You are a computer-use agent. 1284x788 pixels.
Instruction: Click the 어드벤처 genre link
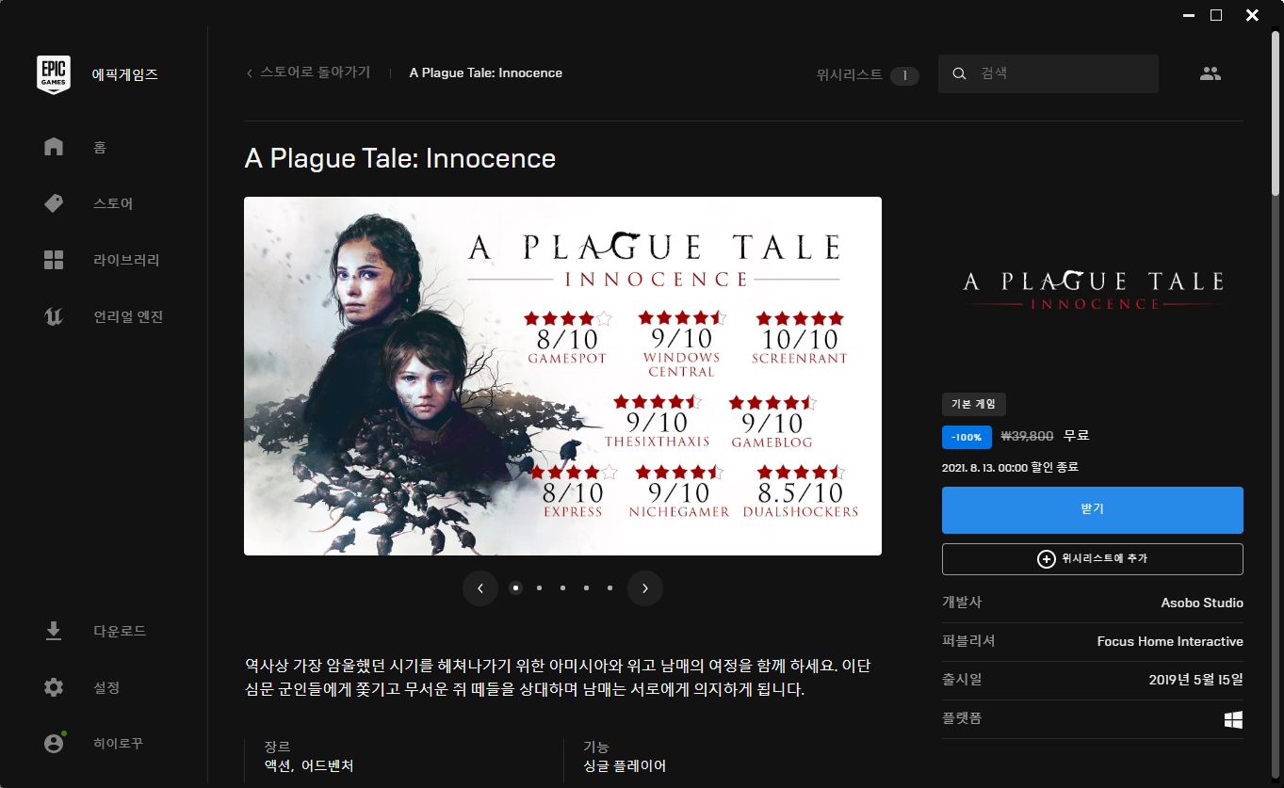click(x=327, y=766)
